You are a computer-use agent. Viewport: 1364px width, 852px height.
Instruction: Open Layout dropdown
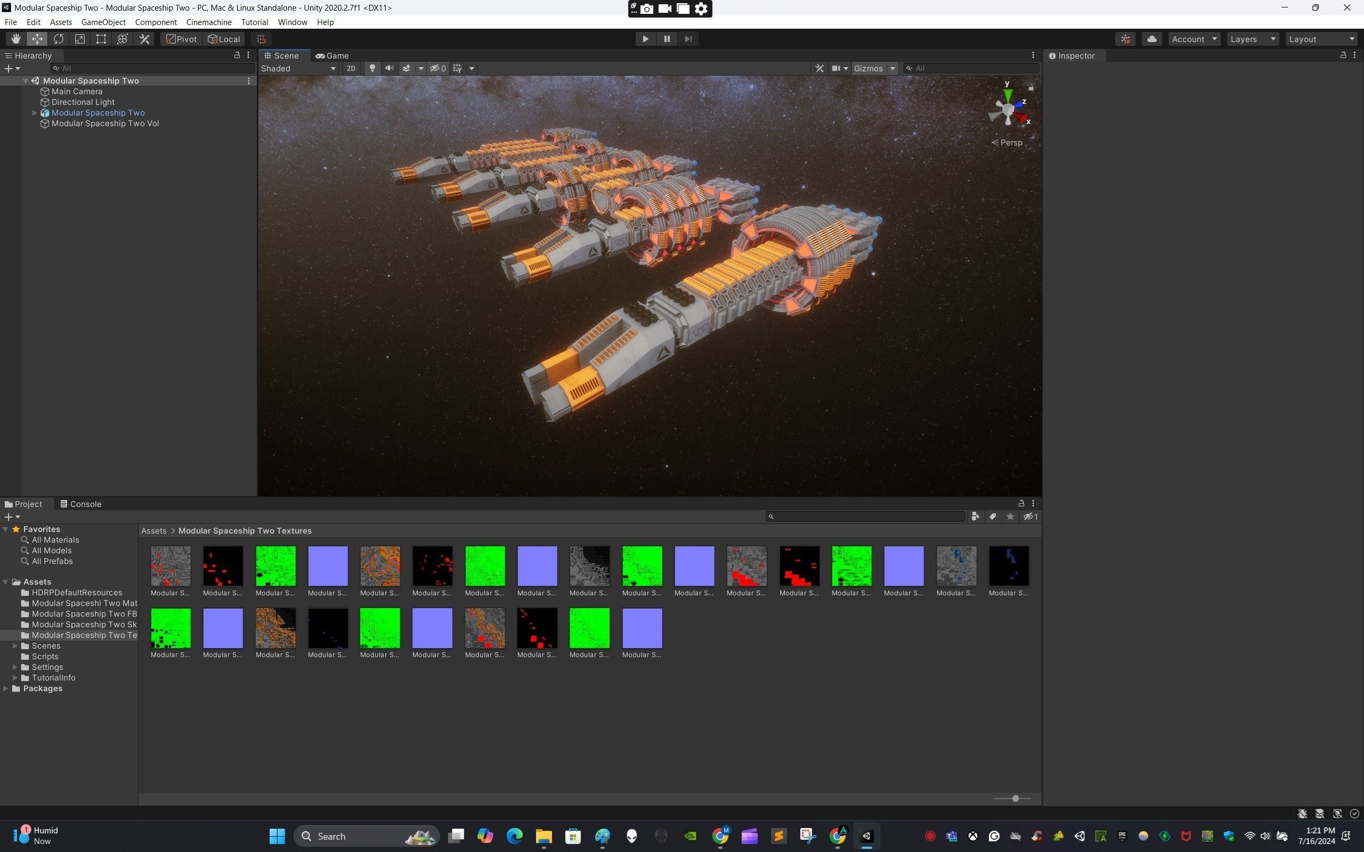[x=1322, y=39]
